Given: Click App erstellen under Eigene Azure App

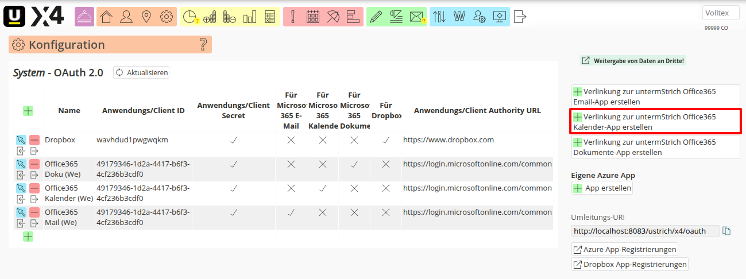Looking at the screenshot, I should [602, 188].
